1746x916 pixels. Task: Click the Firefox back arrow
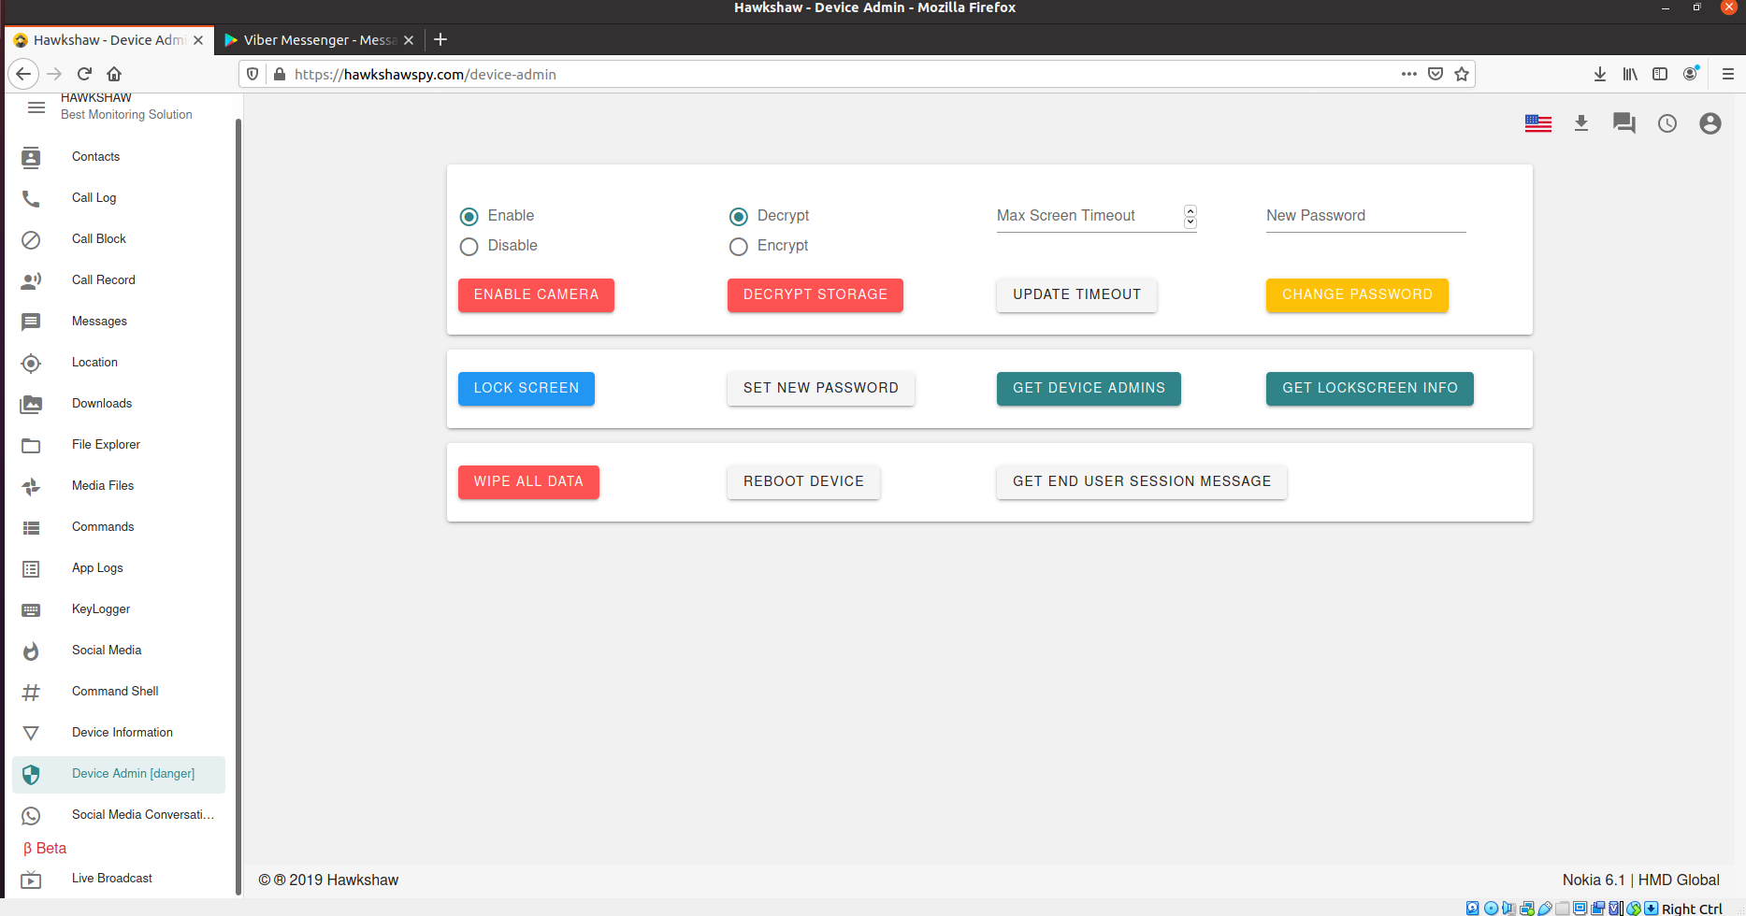(x=23, y=74)
